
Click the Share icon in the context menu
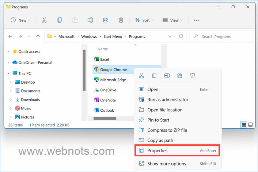point(180,76)
